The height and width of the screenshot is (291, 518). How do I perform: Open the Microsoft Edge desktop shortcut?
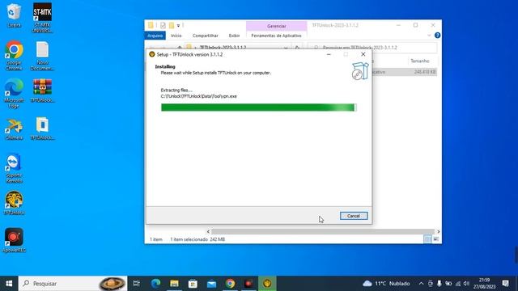tap(14, 93)
